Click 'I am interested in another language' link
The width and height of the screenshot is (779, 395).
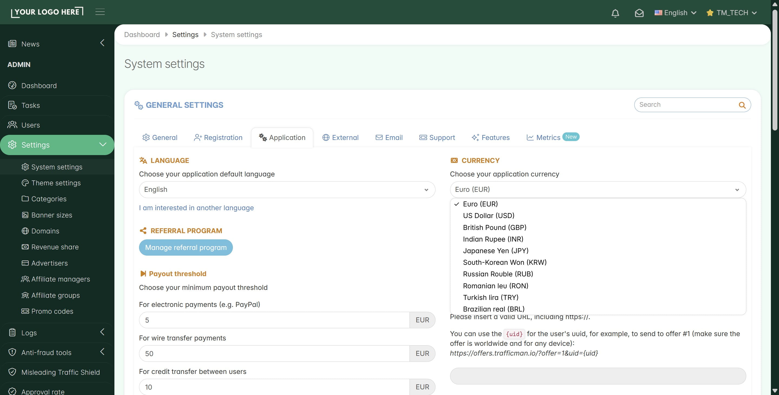196,208
